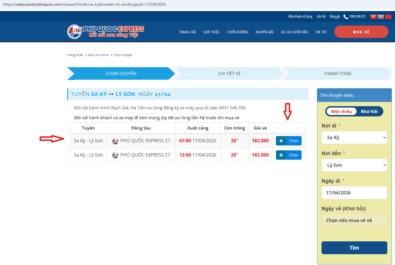Click the blue Tìm search button
The width and height of the screenshot is (395, 265).
tap(354, 248)
